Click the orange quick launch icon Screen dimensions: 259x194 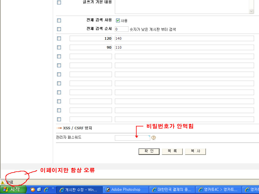32,190
